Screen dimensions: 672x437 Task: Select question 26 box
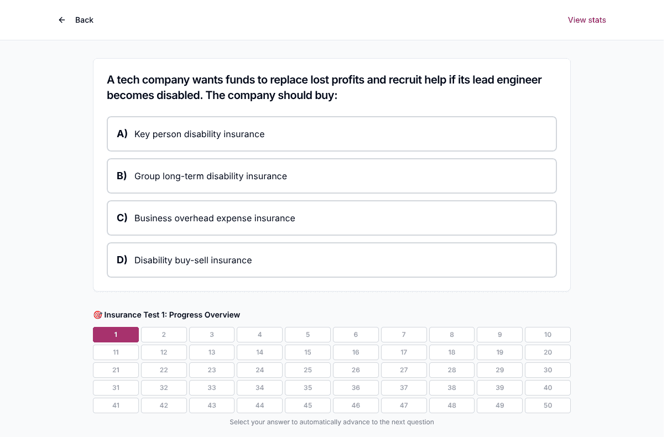(356, 370)
